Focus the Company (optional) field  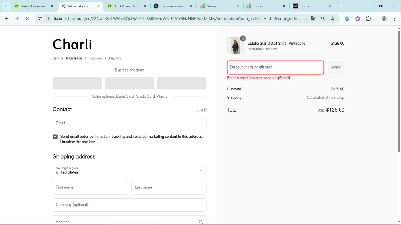[129, 205]
